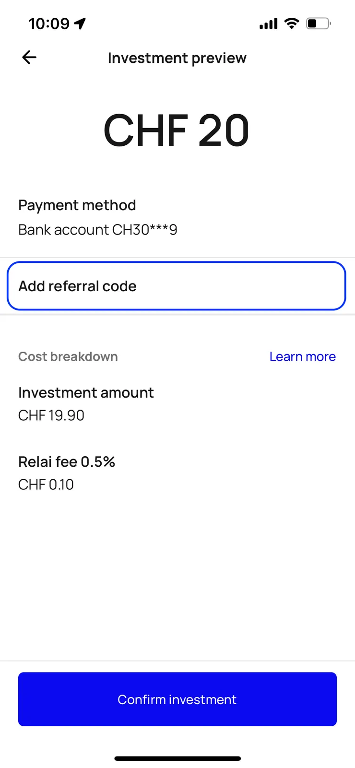Tap the large number 20
This screenshot has width=355, height=768.
point(224,130)
